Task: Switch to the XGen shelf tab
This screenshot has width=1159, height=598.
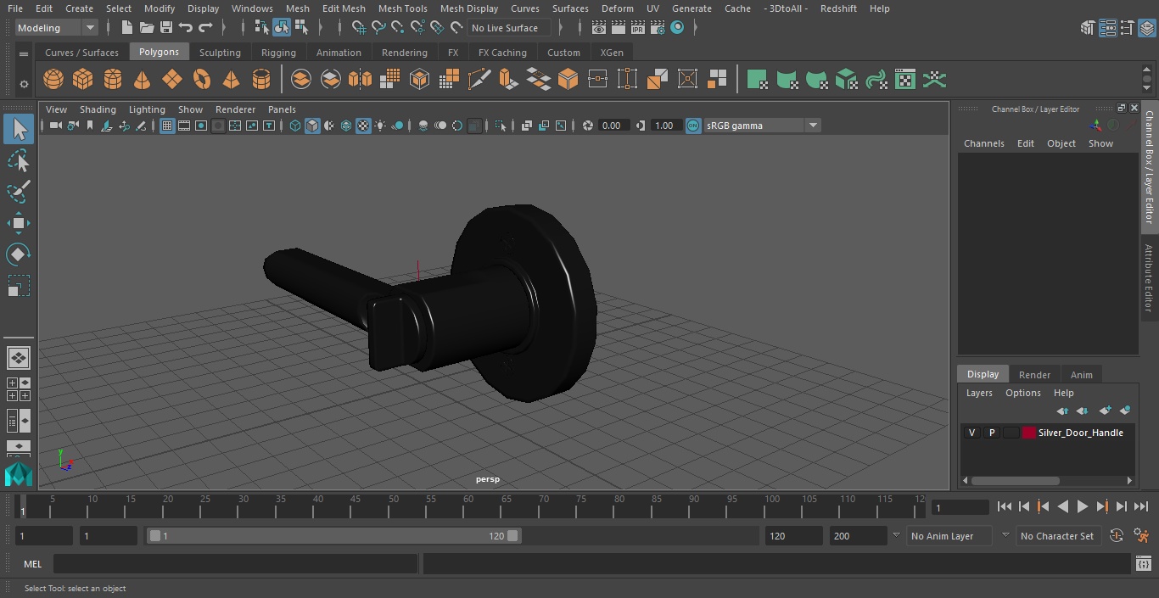Action: 612,53
